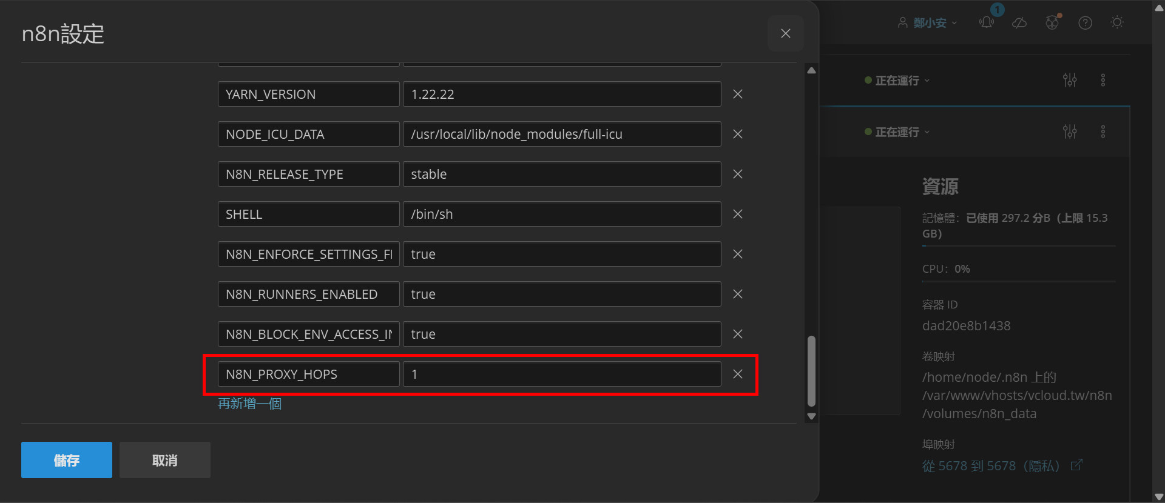
Task: Edit the N8N_PROXY_HOPS value field
Action: tap(562, 374)
